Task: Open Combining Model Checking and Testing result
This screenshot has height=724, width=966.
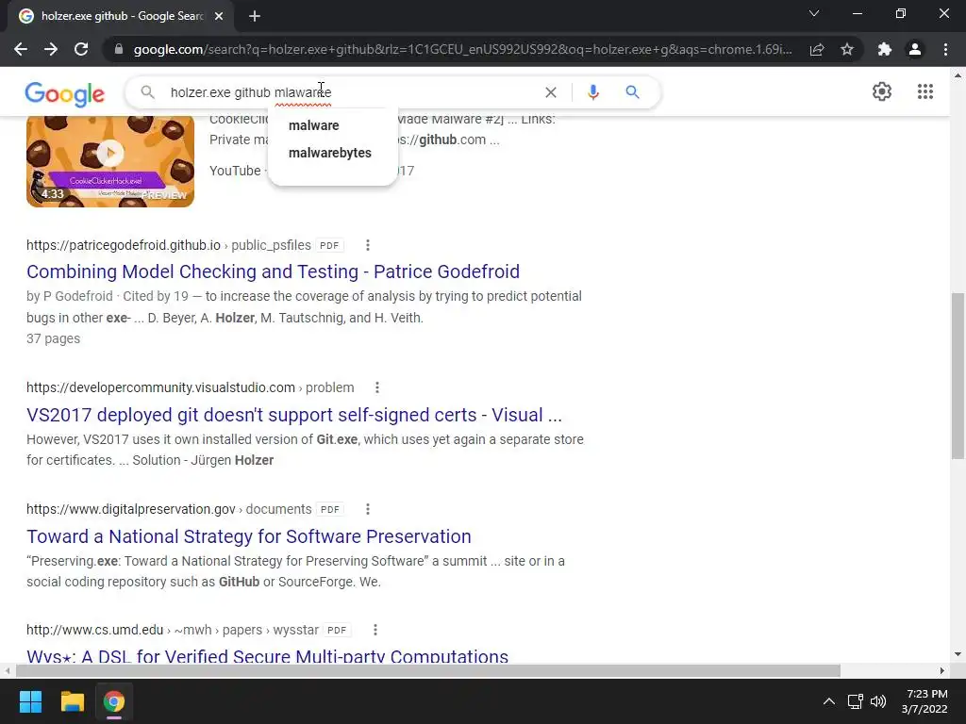Action: (273, 271)
